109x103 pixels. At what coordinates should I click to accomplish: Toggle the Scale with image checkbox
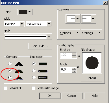[33, 88]
